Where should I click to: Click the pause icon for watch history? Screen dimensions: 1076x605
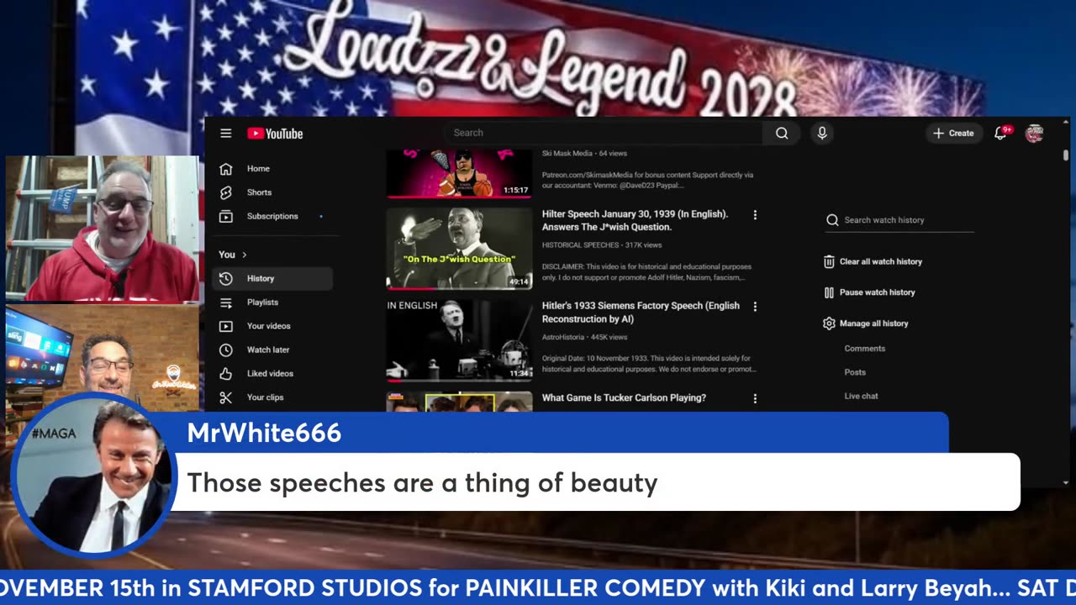[x=829, y=292]
